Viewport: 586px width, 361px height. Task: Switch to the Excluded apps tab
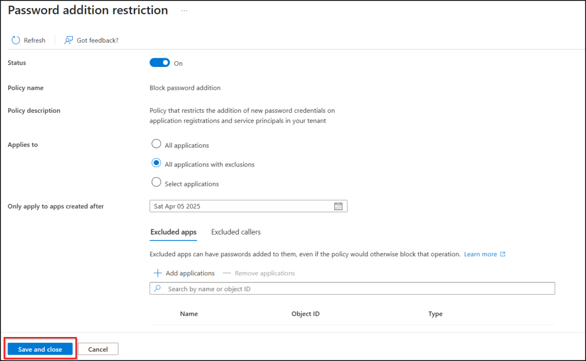(173, 232)
